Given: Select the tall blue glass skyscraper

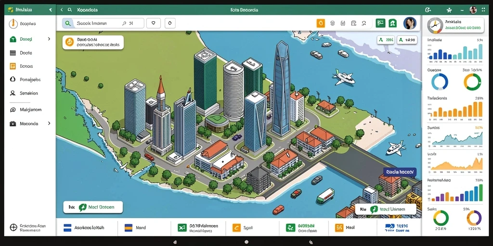Looking at the screenshot, I should (281, 89).
